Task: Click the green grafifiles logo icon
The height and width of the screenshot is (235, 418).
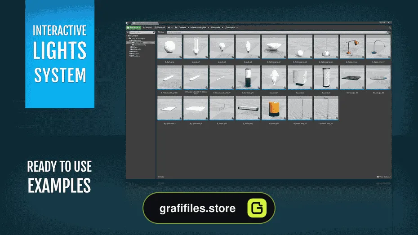Action: pyautogui.click(x=257, y=208)
